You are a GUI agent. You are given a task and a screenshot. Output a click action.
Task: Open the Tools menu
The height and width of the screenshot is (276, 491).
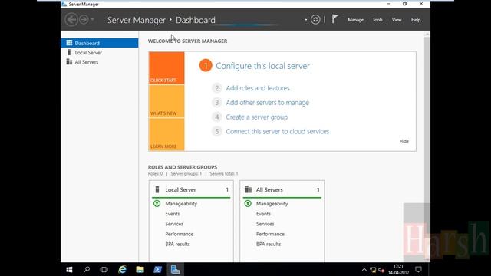[377, 20]
